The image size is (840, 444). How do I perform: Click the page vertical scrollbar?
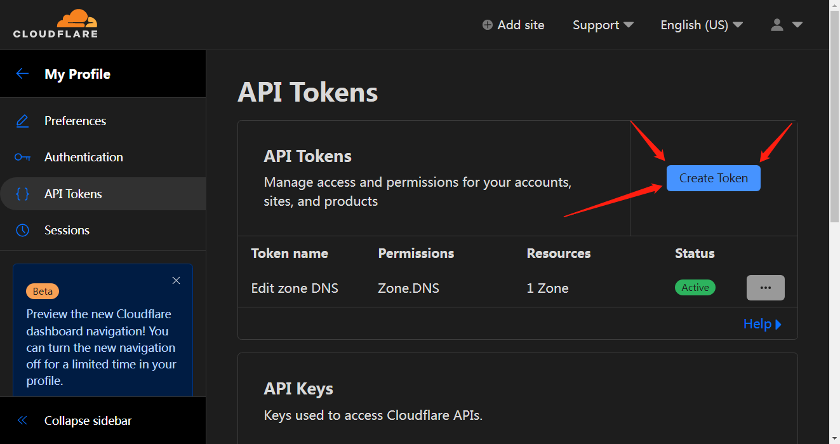(835, 118)
